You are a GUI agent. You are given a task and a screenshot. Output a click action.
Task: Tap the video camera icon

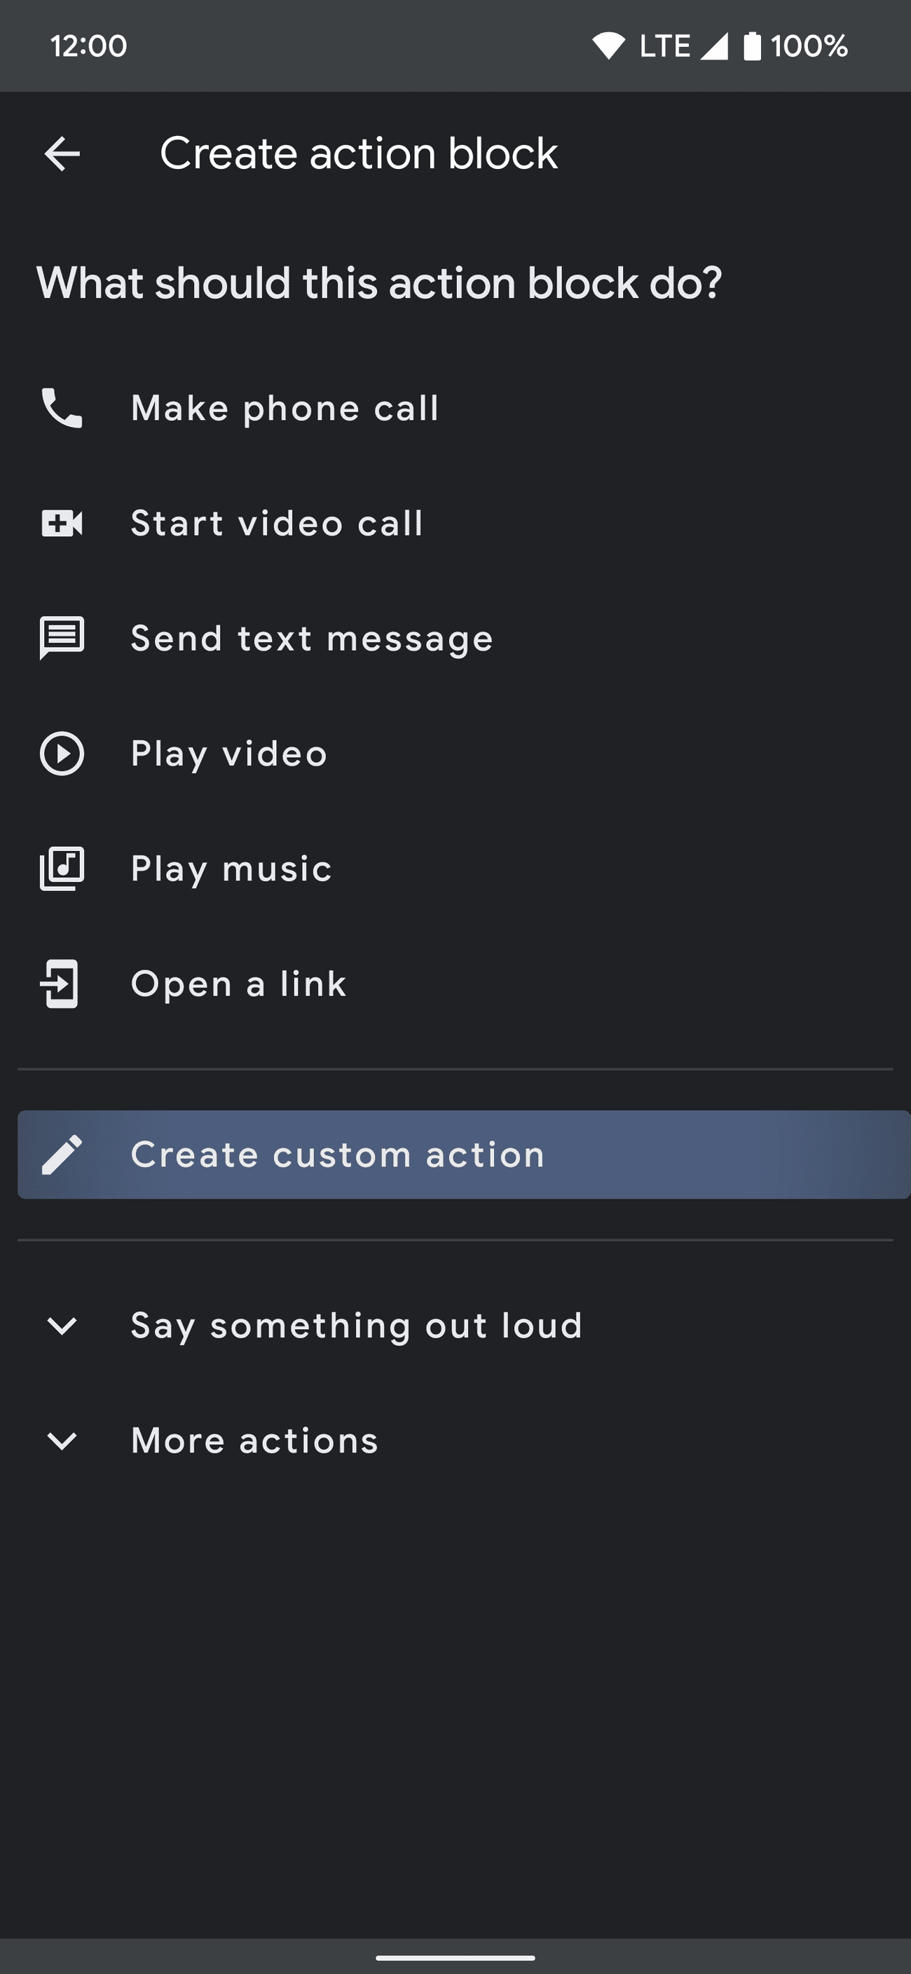point(62,524)
